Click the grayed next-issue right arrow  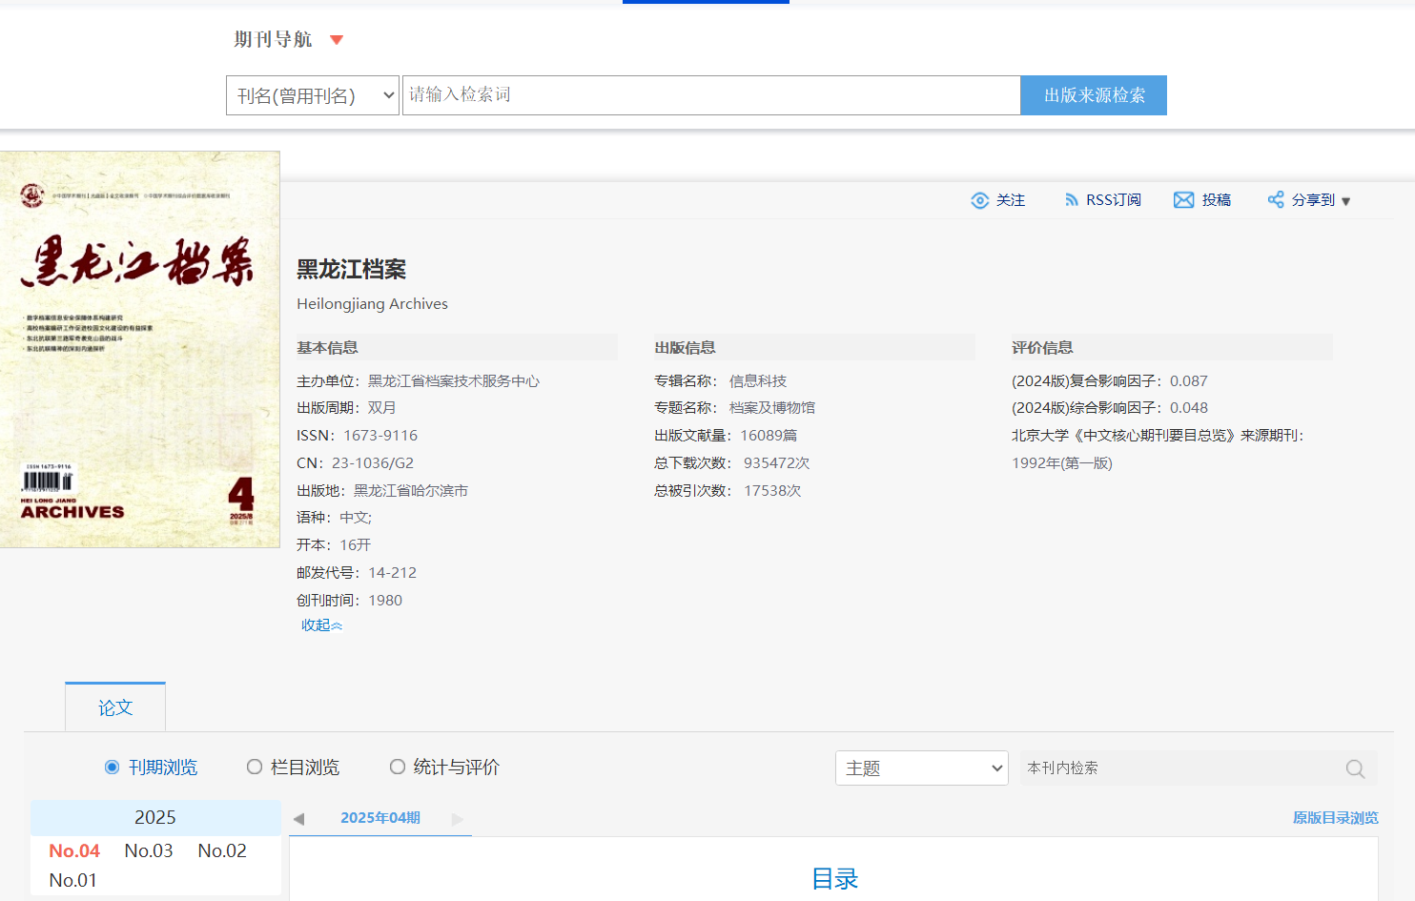[458, 819]
